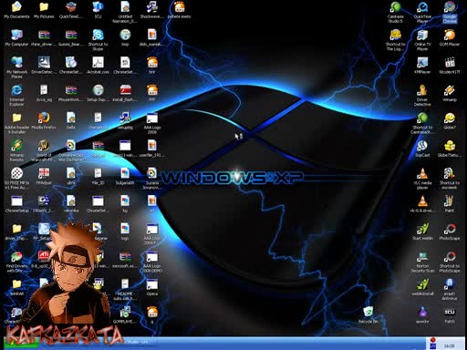
Task: Select the Shockwave... installer icon
Action: pos(152,10)
